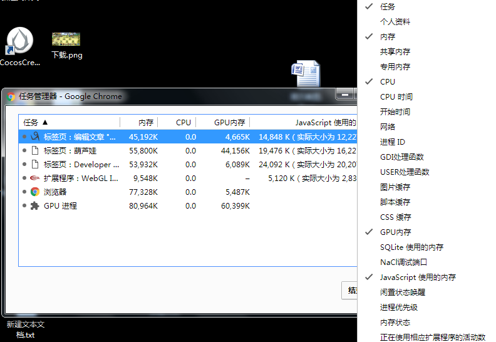Click the page icon for 葫芦娃 tab

(35, 150)
